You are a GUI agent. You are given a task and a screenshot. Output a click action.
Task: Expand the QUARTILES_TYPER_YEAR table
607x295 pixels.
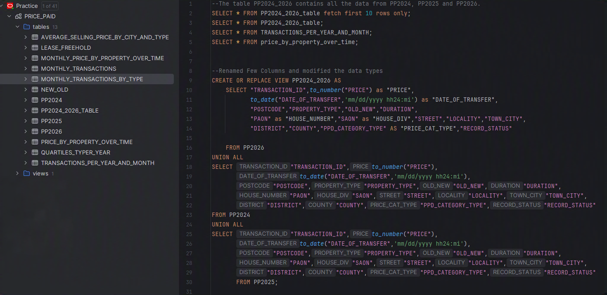[x=26, y=152]
